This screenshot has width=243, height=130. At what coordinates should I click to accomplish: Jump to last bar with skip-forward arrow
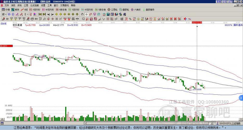point(44,14)
